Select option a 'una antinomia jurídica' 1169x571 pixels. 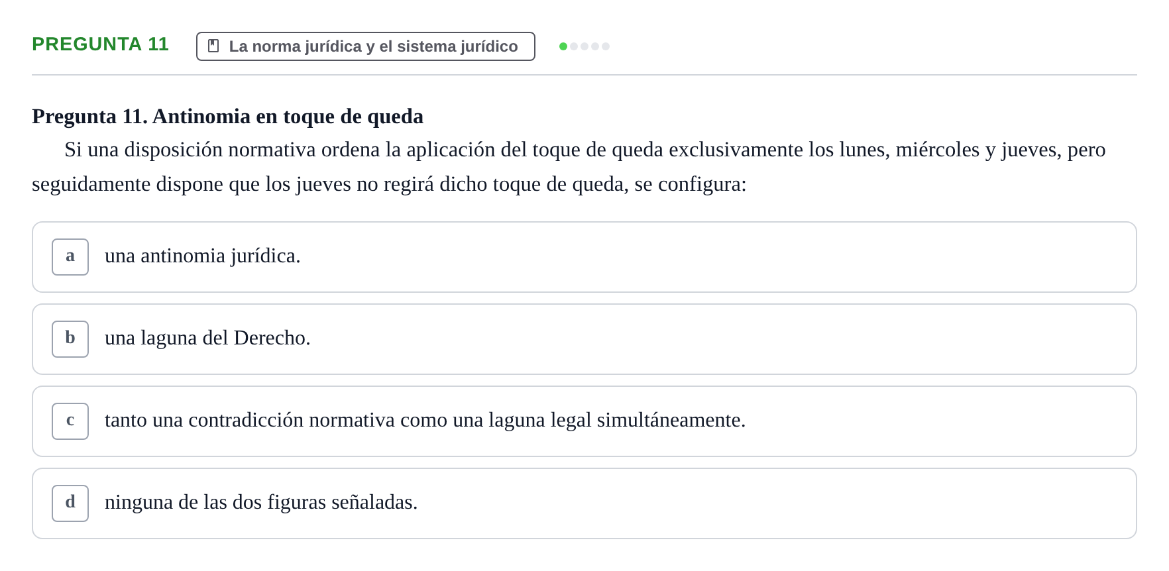click(584, 257)
